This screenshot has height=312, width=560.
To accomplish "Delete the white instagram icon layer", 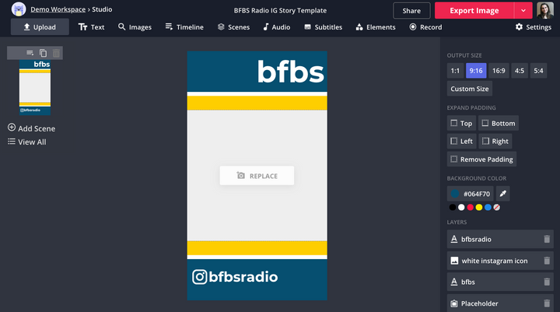I will [547, 261].
